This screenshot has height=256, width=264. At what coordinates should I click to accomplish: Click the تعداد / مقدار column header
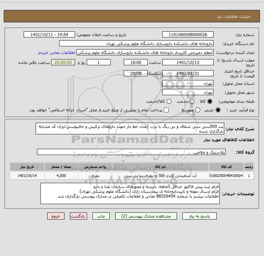(61, 167)
